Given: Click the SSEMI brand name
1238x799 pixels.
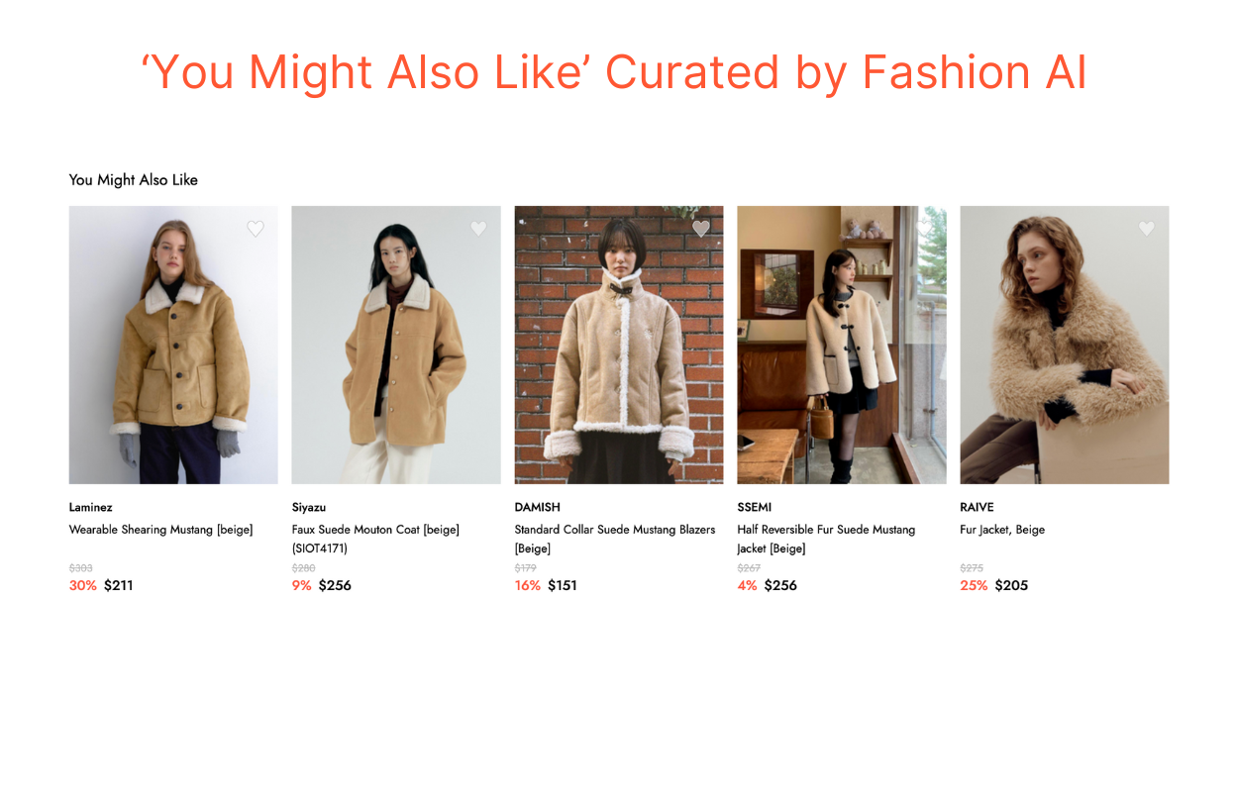Looking at the screenshot, I should coord(755,508).
